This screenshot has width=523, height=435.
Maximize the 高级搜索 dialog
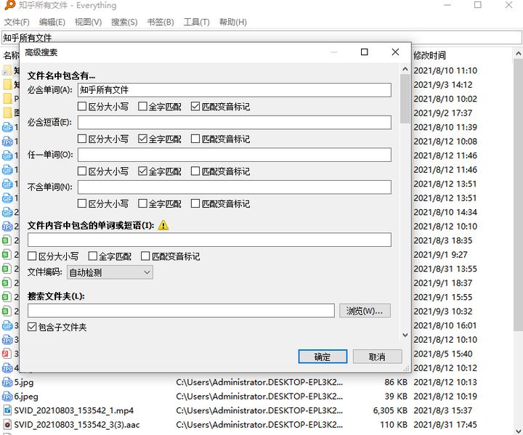pyautogui.click(x=364, y=52)
